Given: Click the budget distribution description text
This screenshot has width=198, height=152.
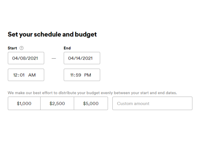Looking at the screenshot, I should click(92, 93).
